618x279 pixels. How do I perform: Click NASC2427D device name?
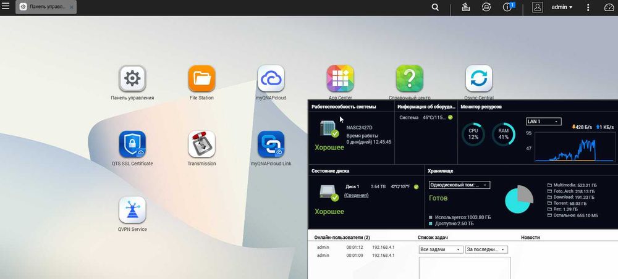point(360,128)
